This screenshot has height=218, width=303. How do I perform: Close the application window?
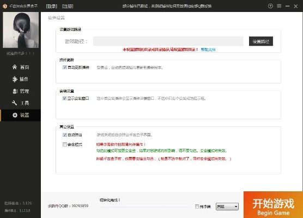tap(296, 6)
